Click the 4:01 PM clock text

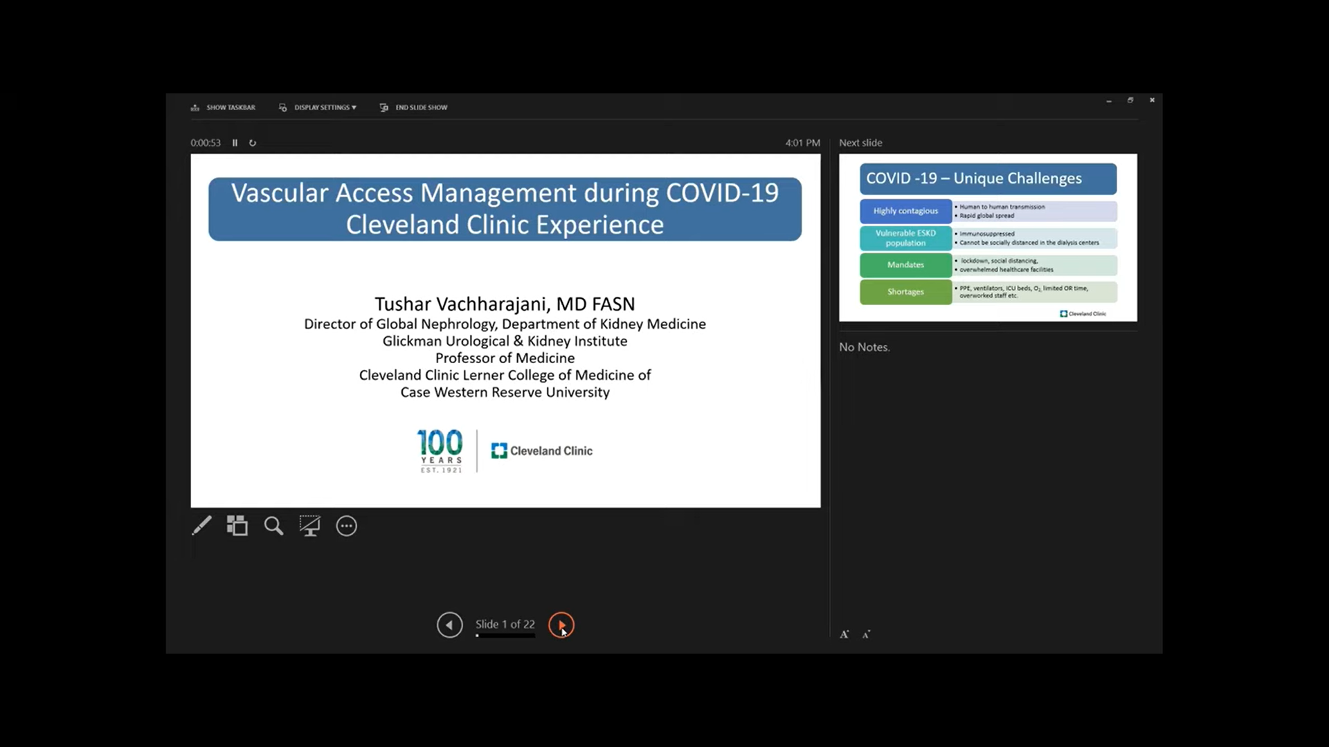click(x=802, y=142)
